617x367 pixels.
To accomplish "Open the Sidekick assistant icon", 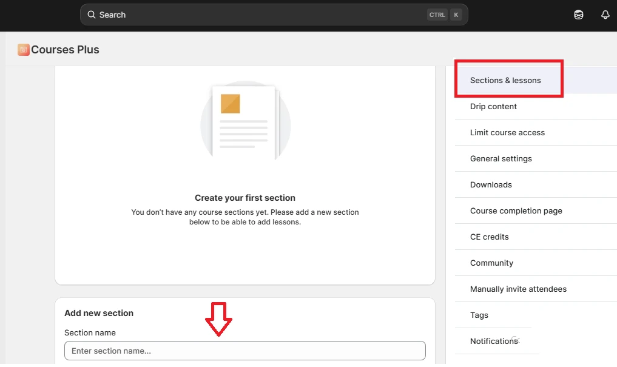I will (578, 15).
